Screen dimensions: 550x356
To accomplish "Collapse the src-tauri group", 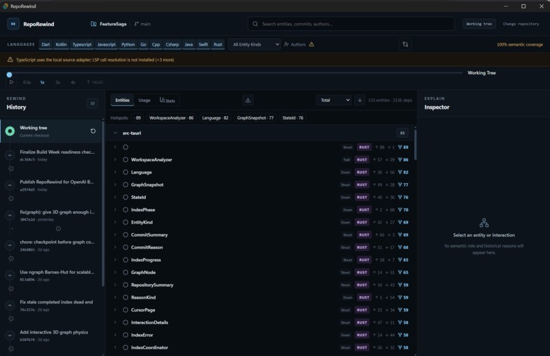I will [x=115, y=133].
